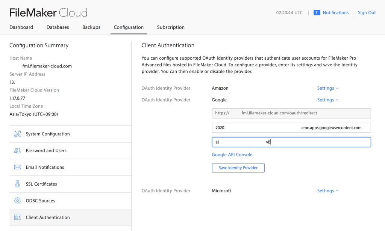Go to the Backups tab
The image size is (385, 231).
(91, 27)
